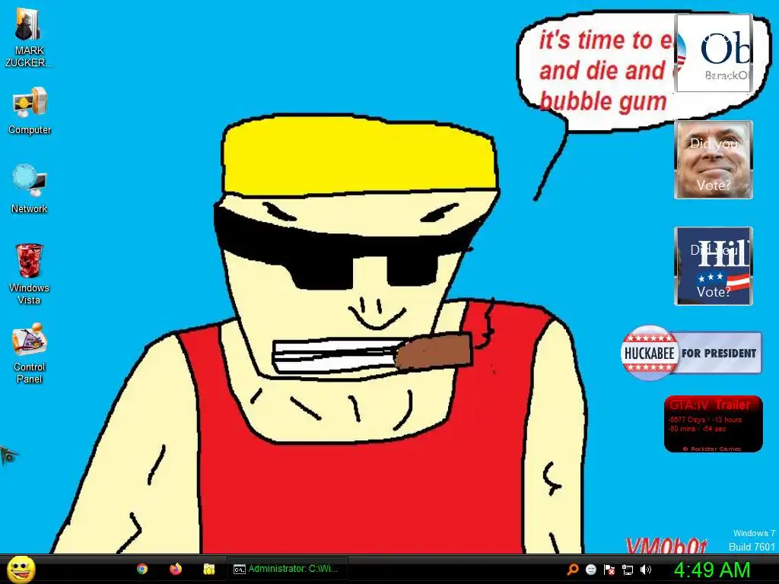Click the orange magnifier tray icon
Viewport: 779px width, 584px height.
coord(572,570)
